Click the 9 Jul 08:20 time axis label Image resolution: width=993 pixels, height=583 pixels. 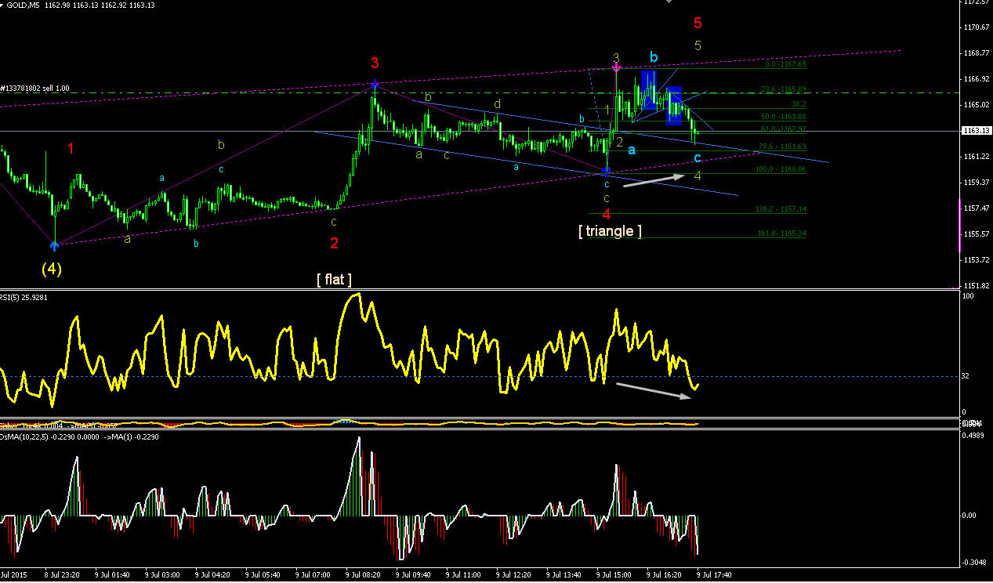tap(364, 574)
